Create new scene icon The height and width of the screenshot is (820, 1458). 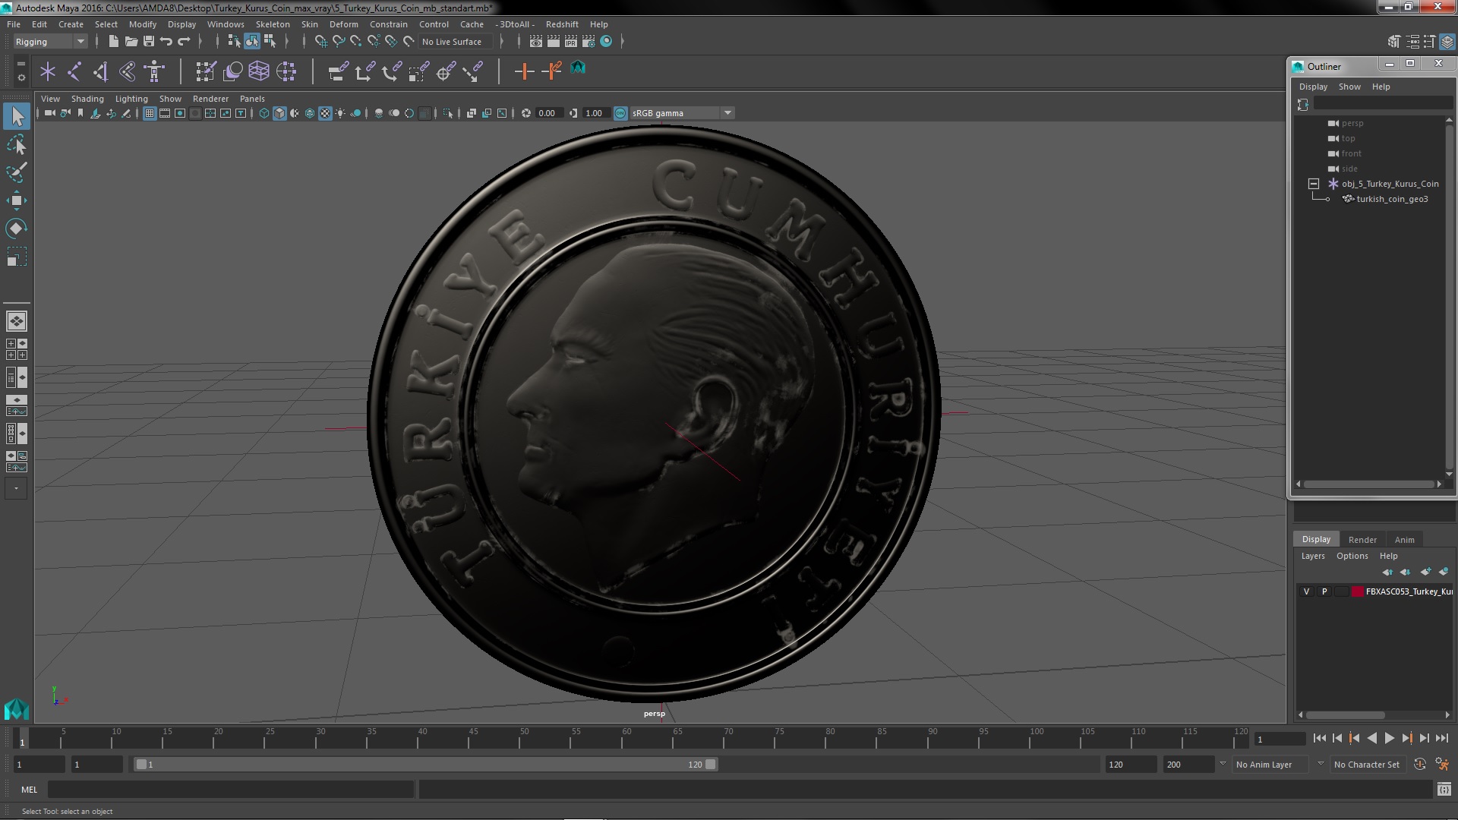(x=114, y=42)
